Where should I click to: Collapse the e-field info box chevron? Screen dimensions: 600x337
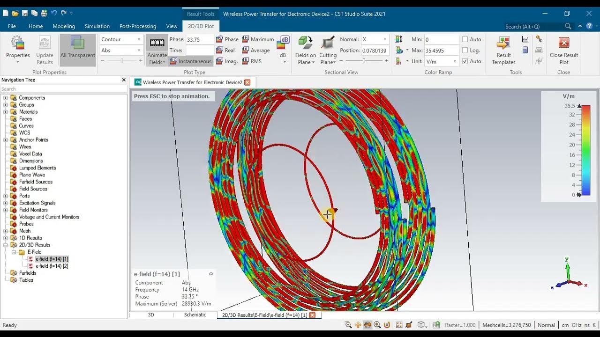[211, 274]
